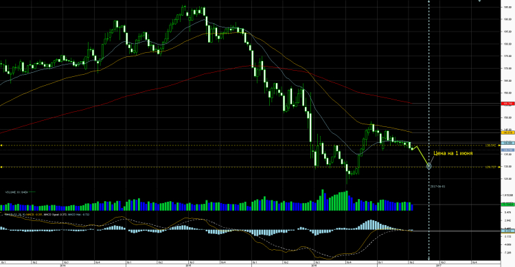Select the yellow text 'Цена на 1 июня'
This screenshot has height=267, width=515.
pos(453,153)
